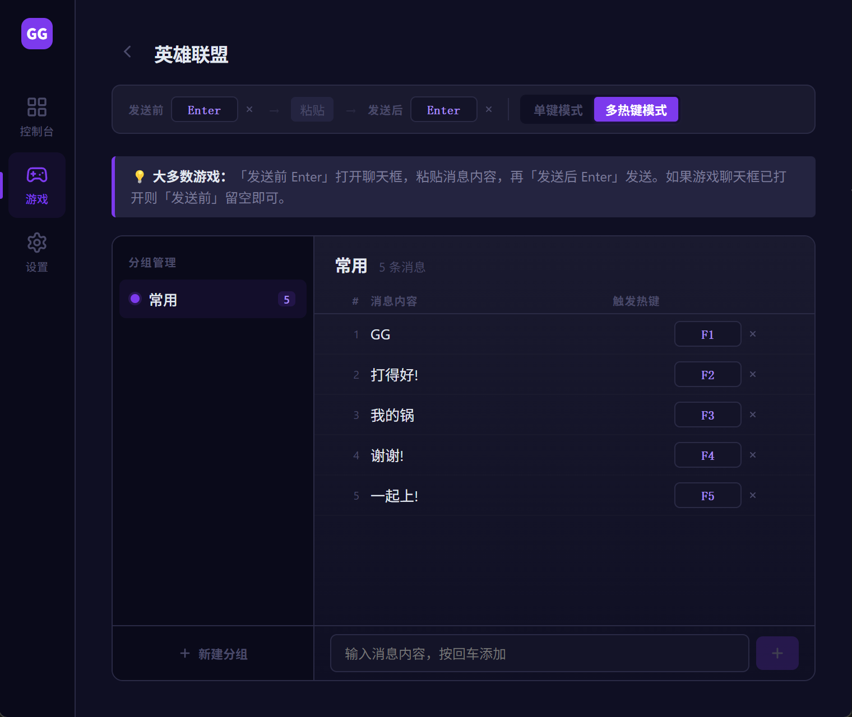Click the green plus add-message icon
Screen dimensions: 852x717
tap(777, 653)
